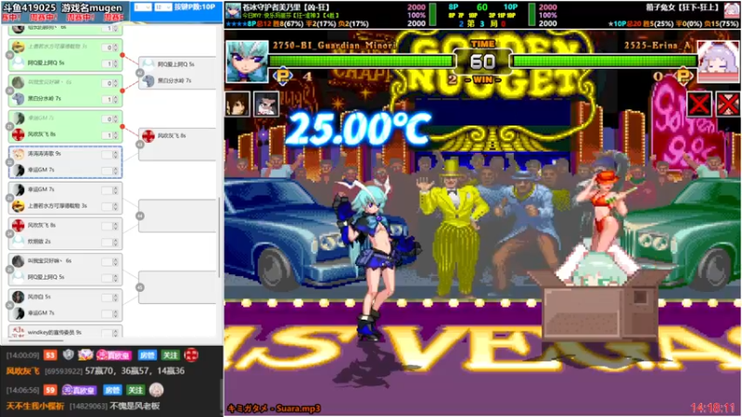
Task: Click Minori's green life bar
Action: (x=361, y=60)
